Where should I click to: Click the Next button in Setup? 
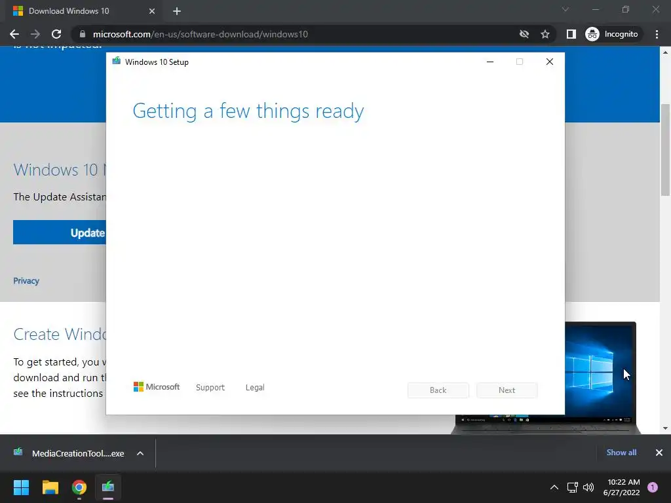point(507,390)
